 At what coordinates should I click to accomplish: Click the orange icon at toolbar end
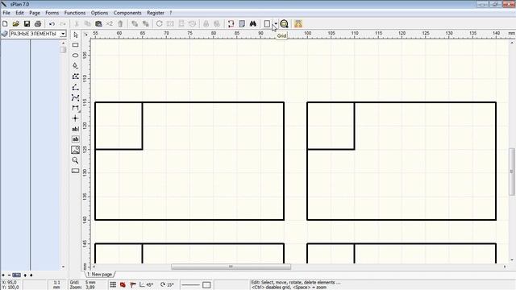[x=298, y=23]
